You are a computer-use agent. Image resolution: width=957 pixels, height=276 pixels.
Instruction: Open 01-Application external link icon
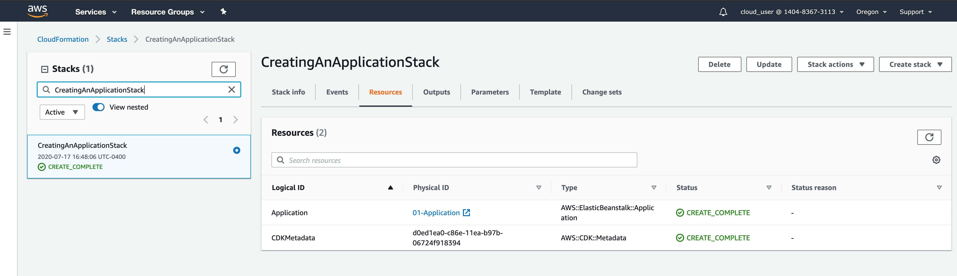tap(467, 212)
